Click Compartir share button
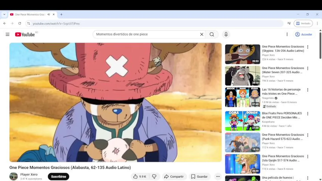This screenshot has width=322, height=181. coord(174,176)
